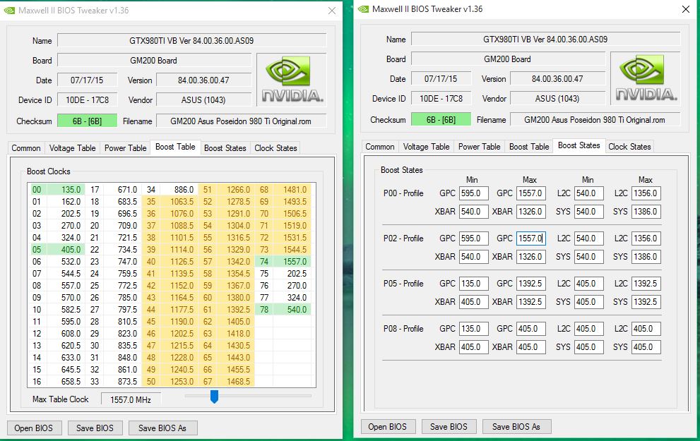Click the Version field in the left window
Image resolution: width=700 pixels, height=441 pixels.
pos(203,80)
